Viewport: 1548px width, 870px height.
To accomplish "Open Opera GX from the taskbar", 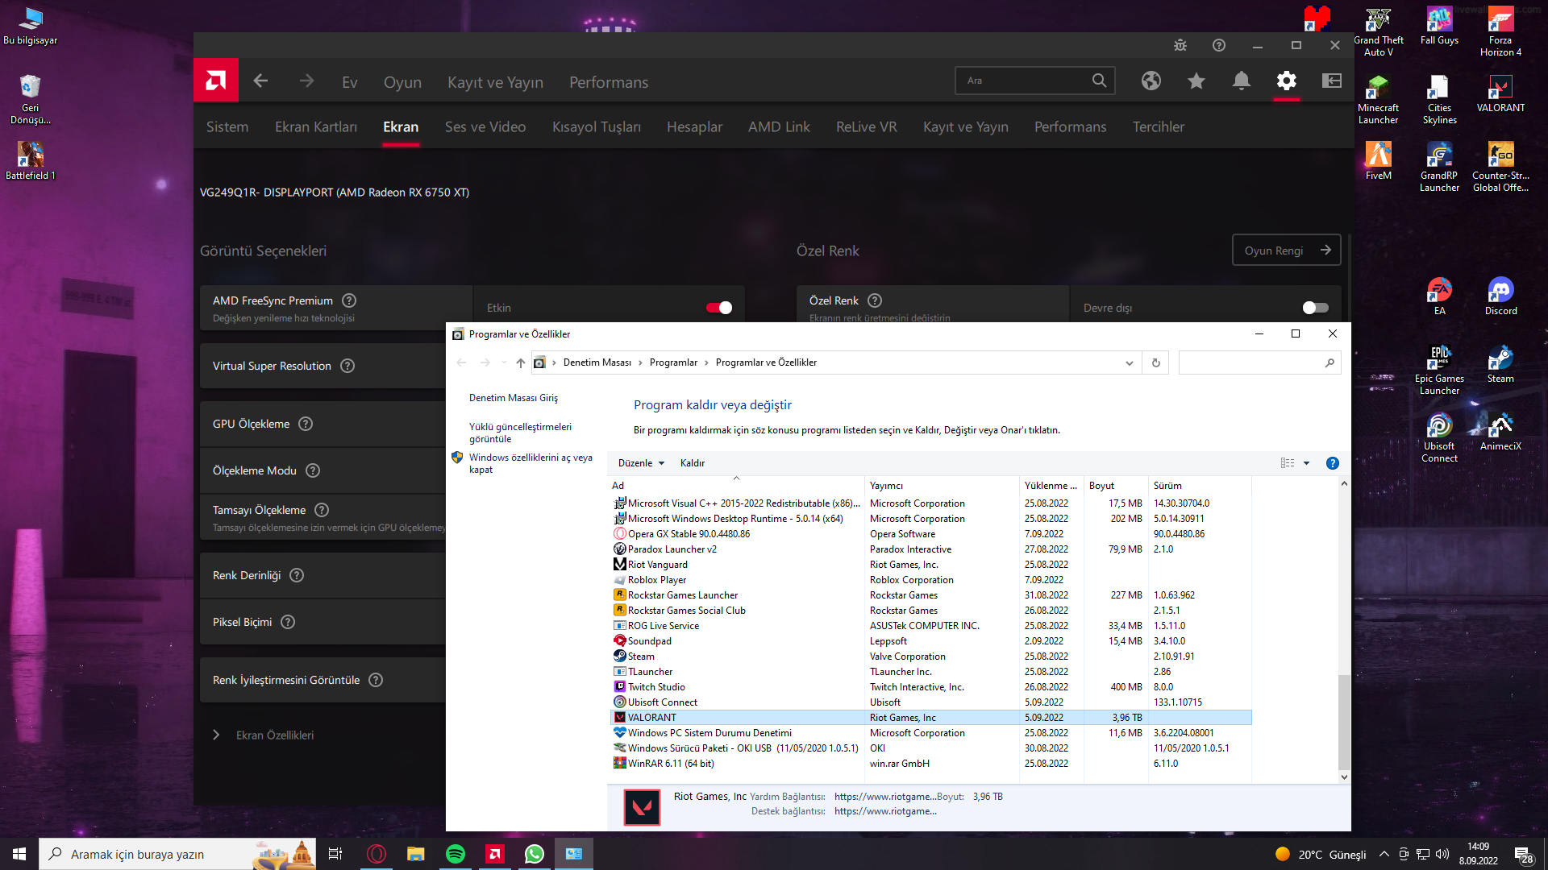I will (x=377, y=854).
